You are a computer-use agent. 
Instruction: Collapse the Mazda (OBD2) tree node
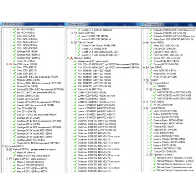pyautogui.click(x=3, y=146)
